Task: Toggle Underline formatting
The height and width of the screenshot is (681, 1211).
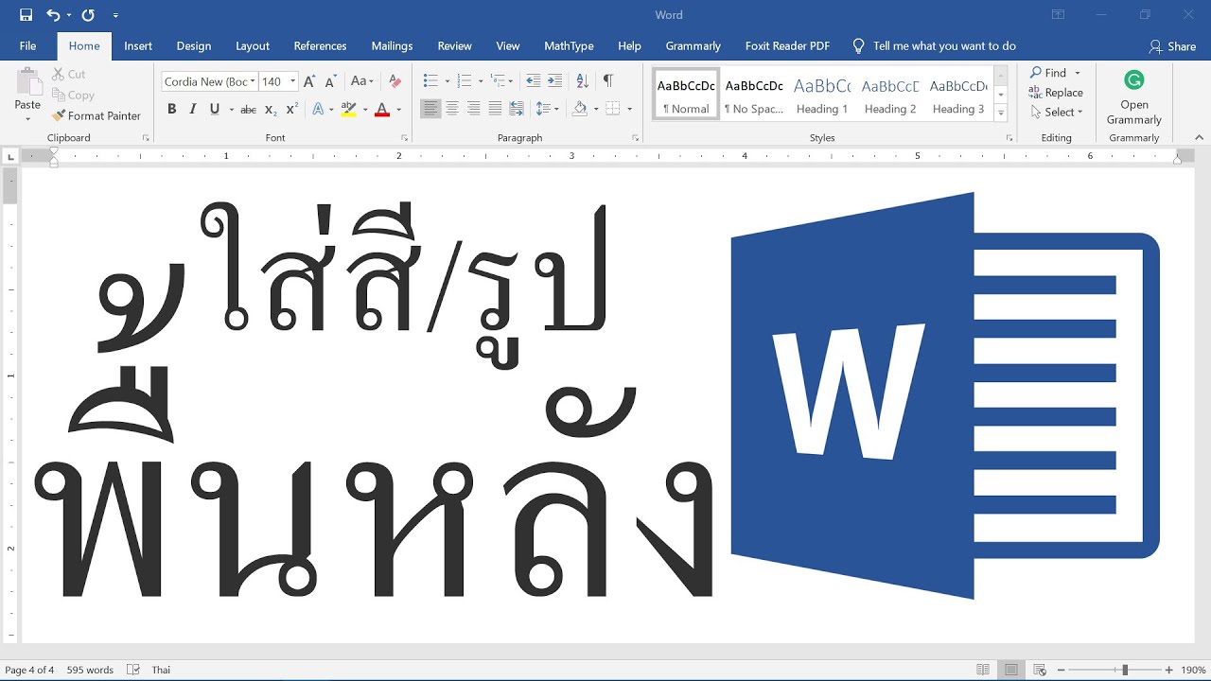Action: coord(215,110)
